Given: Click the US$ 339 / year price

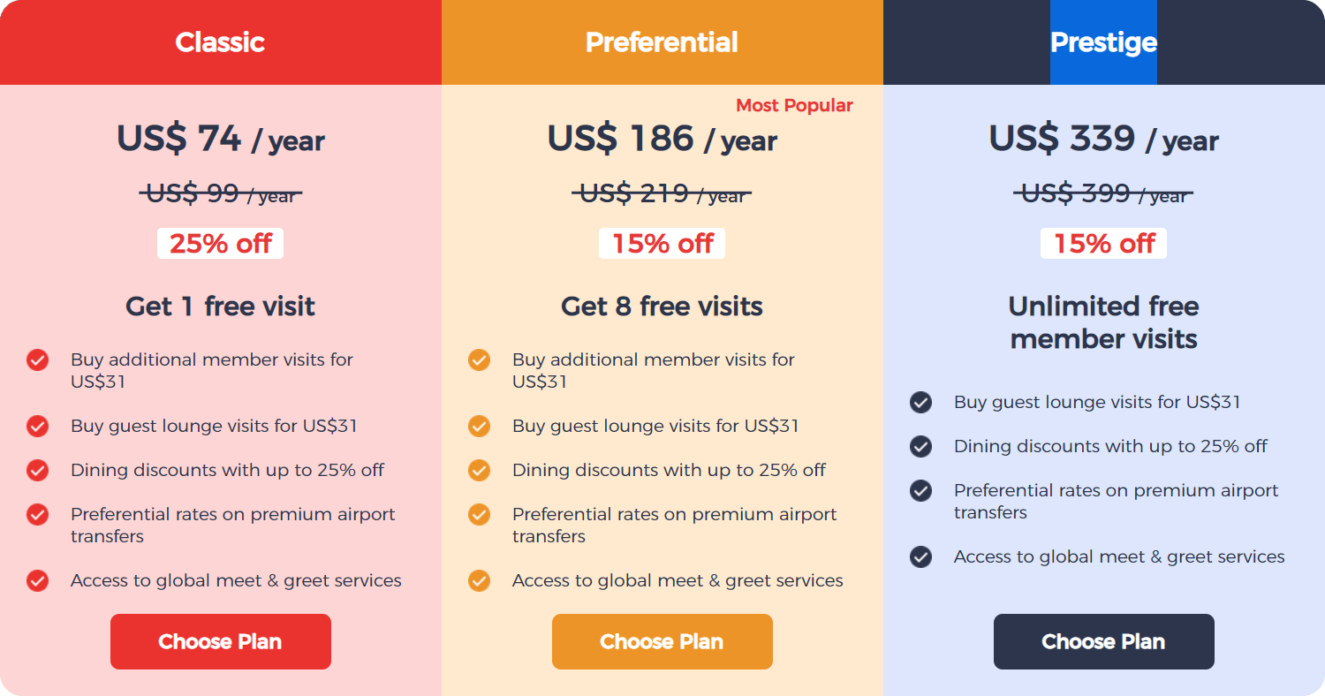Looking at the screenshot, I should (1103, 139).
